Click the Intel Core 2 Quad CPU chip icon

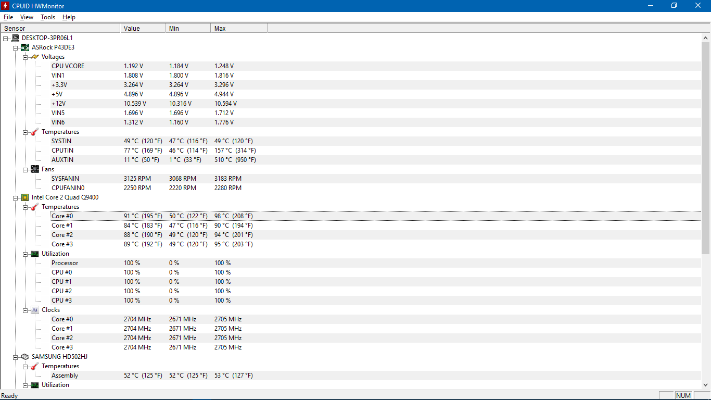25,197
